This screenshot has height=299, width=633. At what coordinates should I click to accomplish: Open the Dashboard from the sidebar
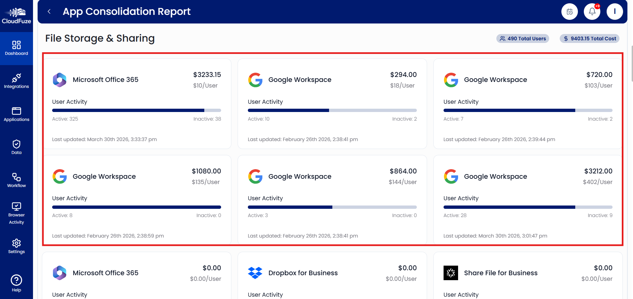[x=17, y=48]
